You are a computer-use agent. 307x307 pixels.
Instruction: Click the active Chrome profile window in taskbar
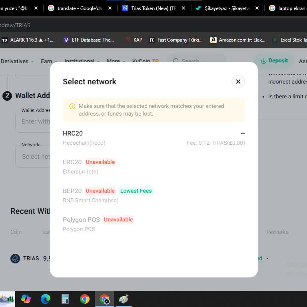coord(104,299)
